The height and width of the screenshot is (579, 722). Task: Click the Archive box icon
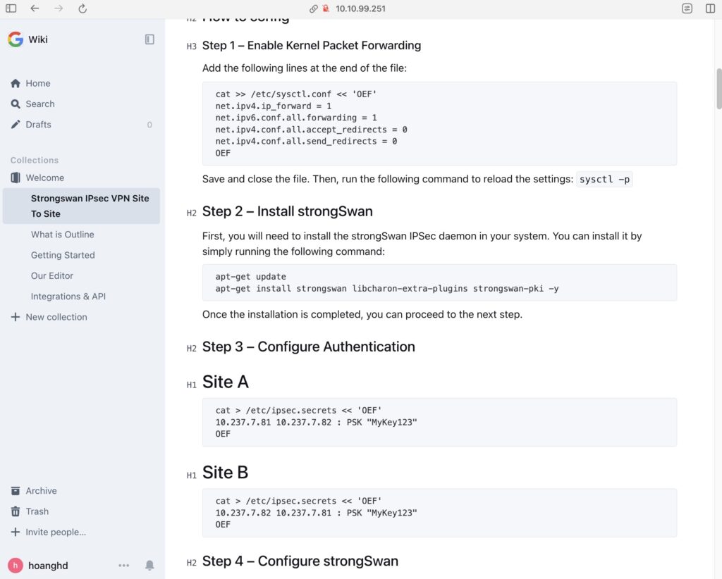coord(16,491)
